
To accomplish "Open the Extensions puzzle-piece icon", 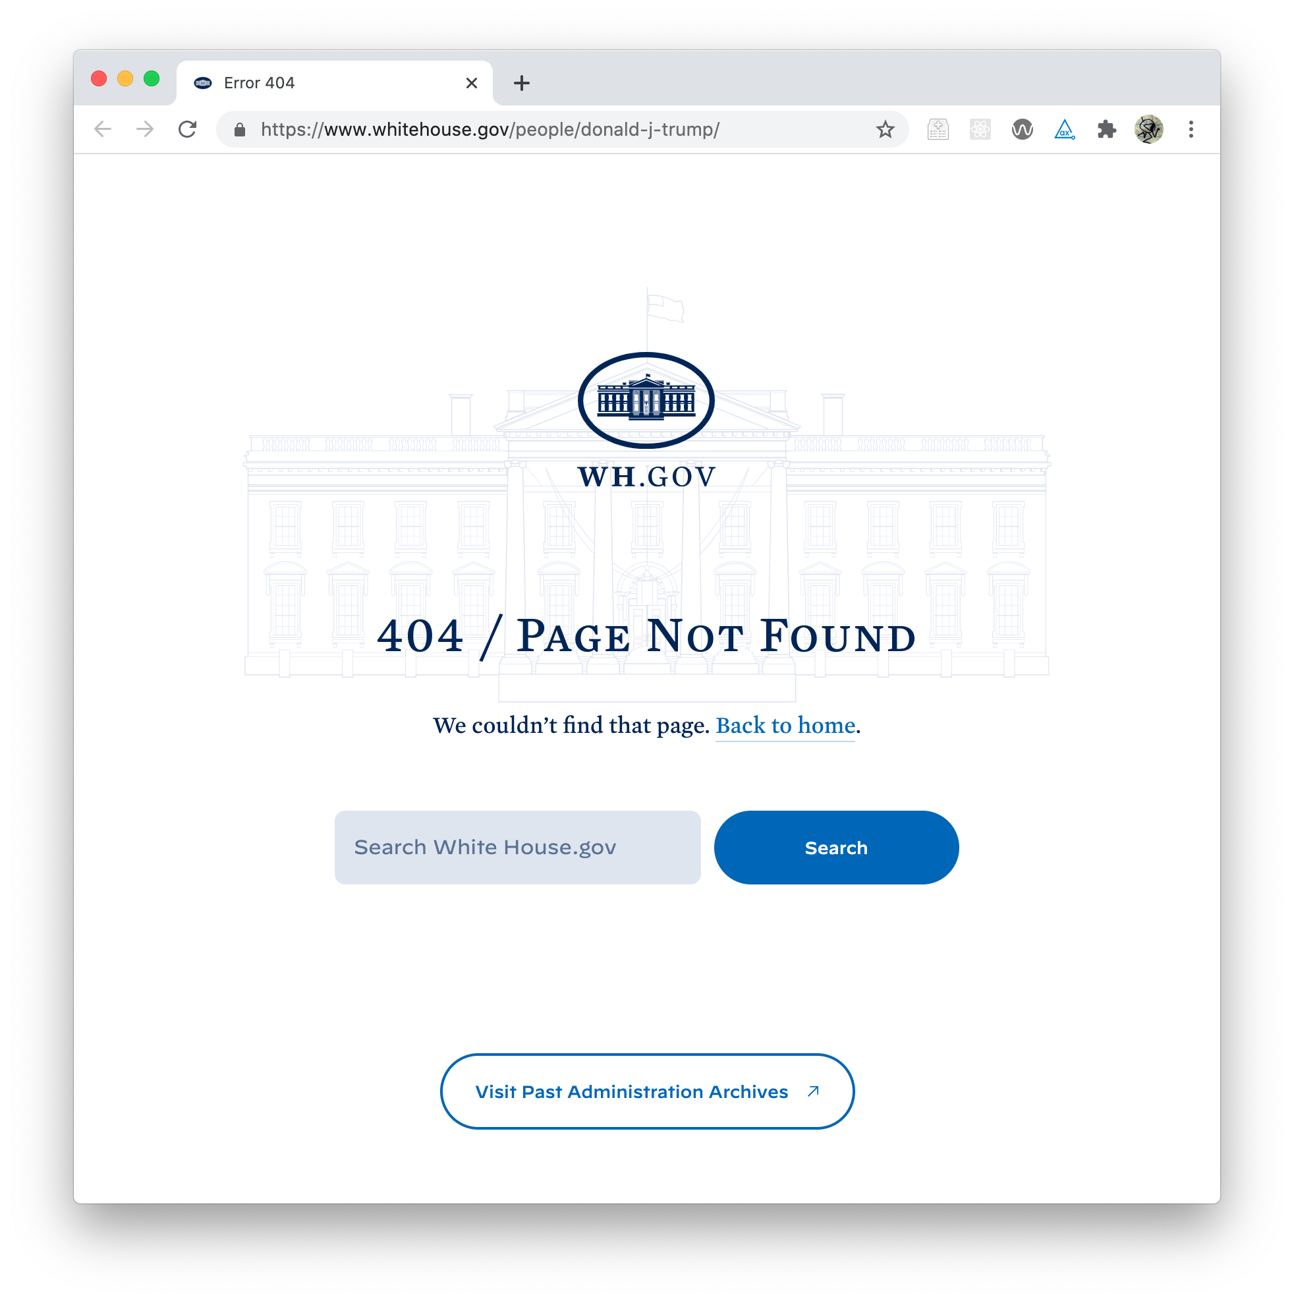I will point(1106,129).
